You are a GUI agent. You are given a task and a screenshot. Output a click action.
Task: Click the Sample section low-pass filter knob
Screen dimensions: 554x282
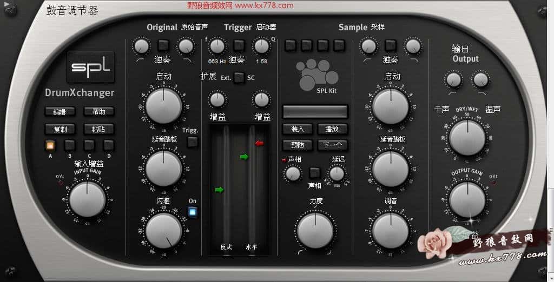point(413,46)
